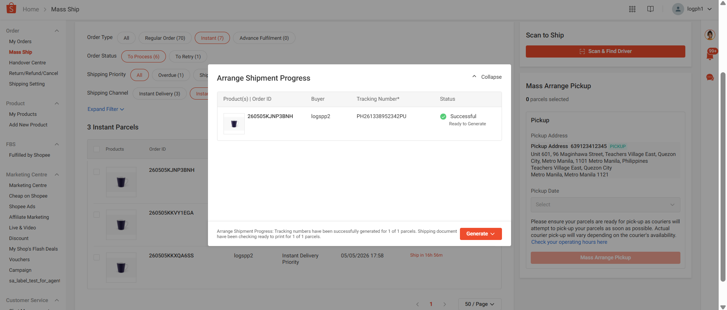727x310 pixels.
Task: Check the box for order 260505KKVY1EGA
Action: pyautogui.click(x=97, y=215)
